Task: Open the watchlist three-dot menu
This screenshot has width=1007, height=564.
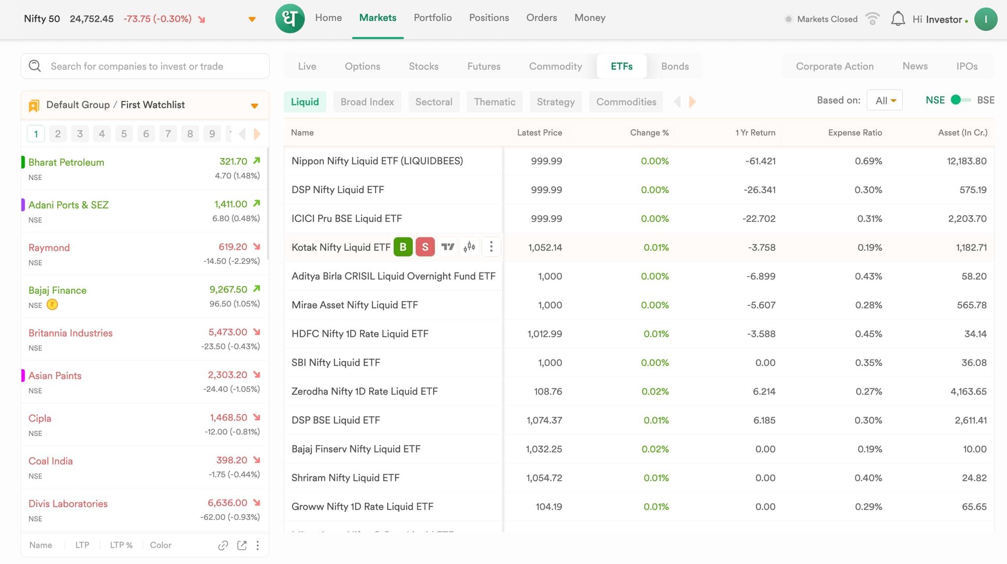Action: (x=258, y=545)
